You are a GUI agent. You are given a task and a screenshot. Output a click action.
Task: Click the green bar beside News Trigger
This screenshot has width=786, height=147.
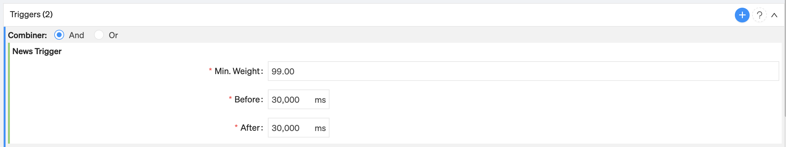click(9, 93)
